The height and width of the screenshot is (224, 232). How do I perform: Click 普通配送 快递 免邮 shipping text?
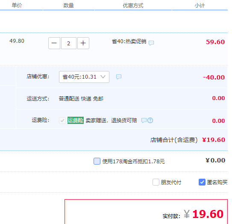[81, 99]
